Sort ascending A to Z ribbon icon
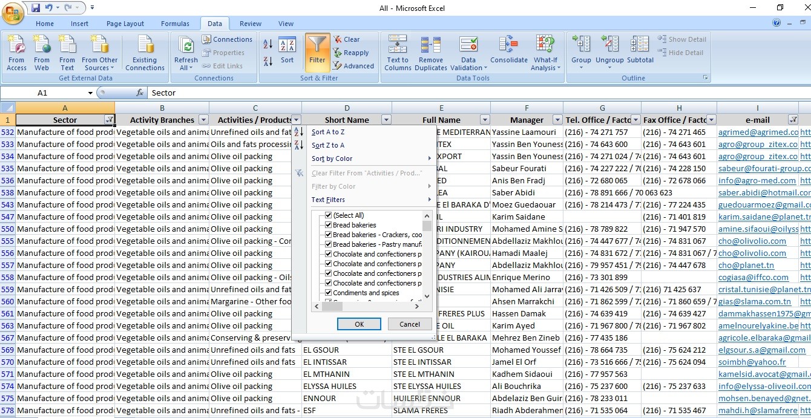The width and height of the screenshot is (811, 418). point(268,44)
